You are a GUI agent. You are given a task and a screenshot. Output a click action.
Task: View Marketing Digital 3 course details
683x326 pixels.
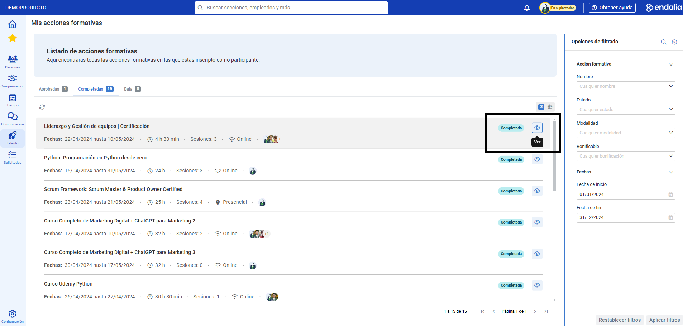coord(537,254)
